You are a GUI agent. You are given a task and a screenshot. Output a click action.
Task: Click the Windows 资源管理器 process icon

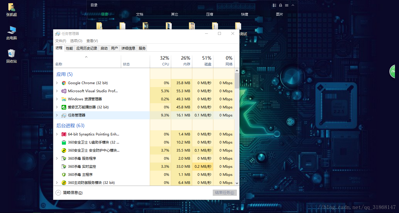coord(64,99)
